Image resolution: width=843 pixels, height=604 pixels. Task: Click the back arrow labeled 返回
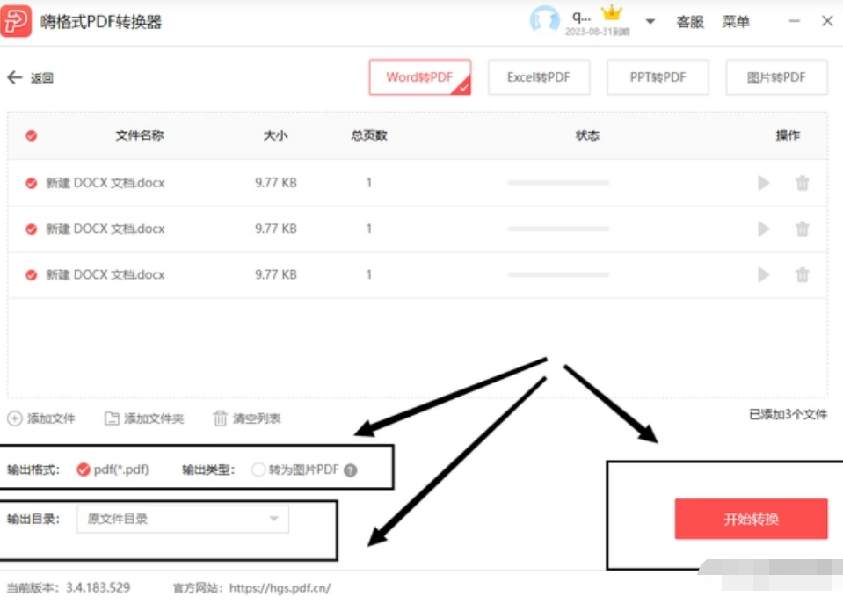point(15,77)
